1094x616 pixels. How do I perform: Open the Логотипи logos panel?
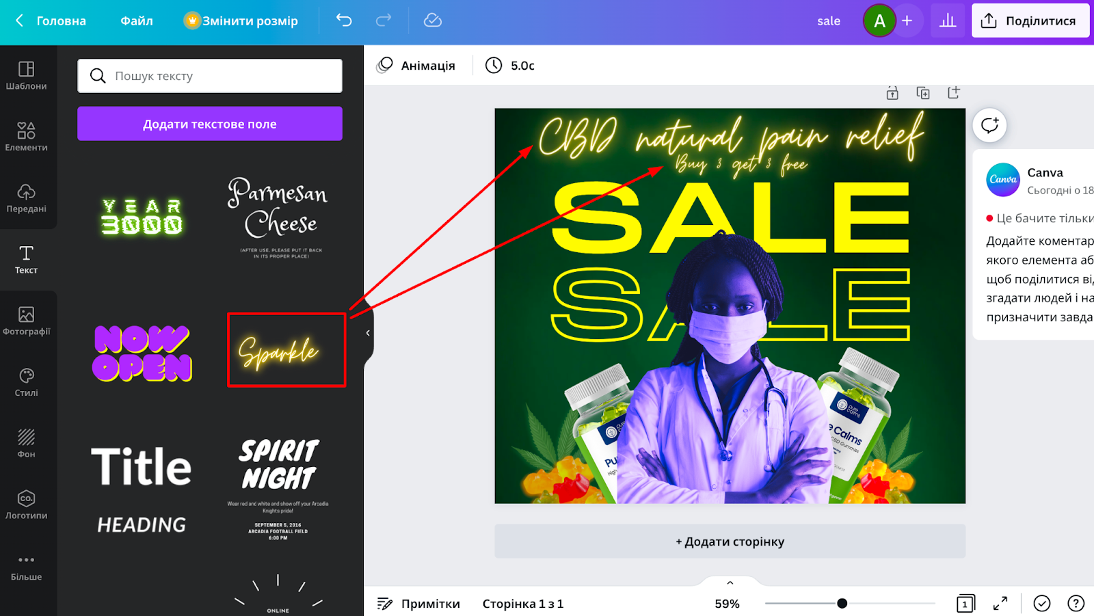click(27, 505)
